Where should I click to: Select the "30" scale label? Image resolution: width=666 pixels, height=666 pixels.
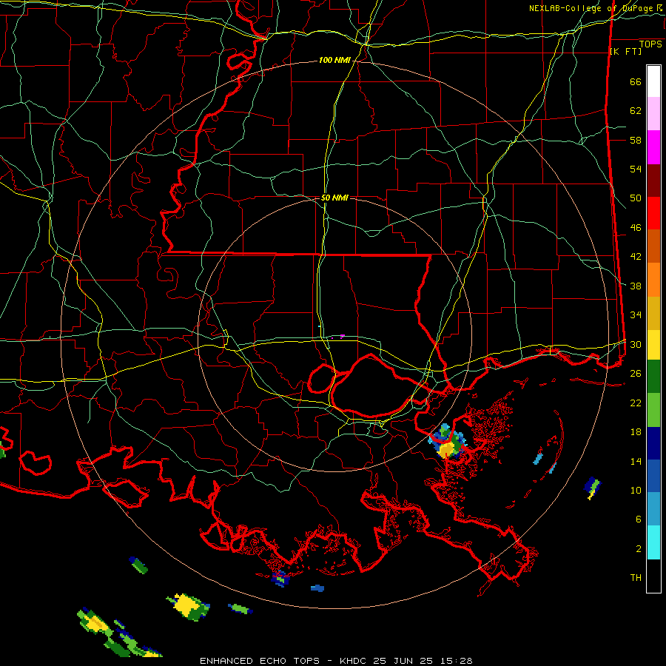(x=636, y=344)
